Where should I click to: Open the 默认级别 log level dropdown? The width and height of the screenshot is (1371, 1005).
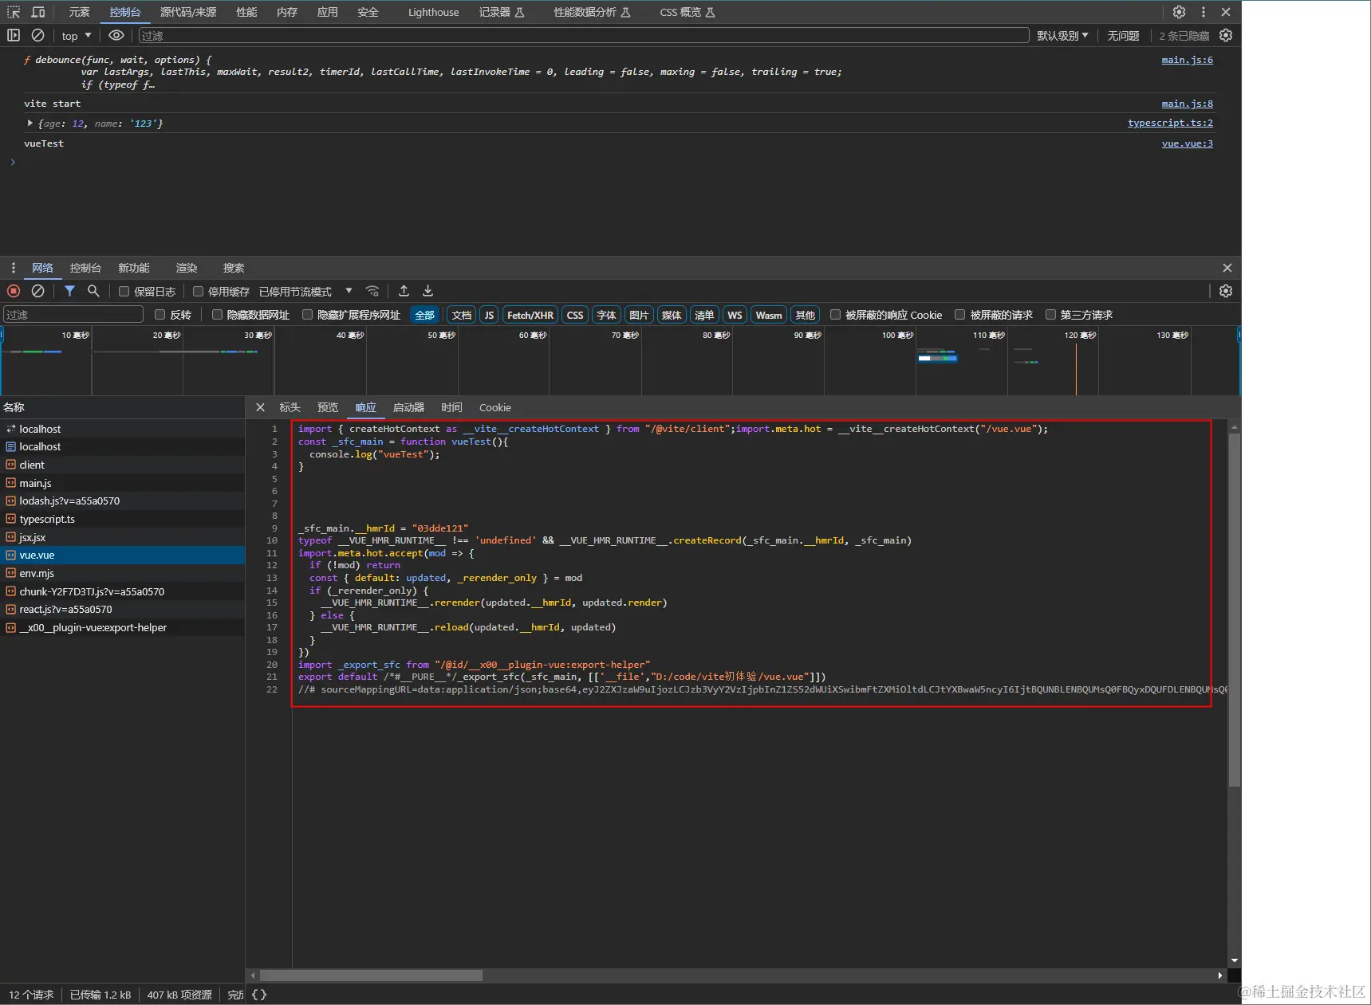tap(1062, 36)
